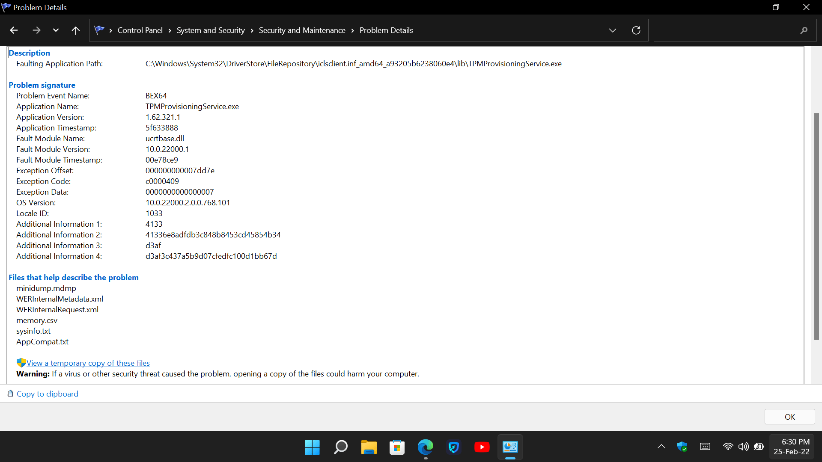Click the Back navigation arrow

click(14, 30)
